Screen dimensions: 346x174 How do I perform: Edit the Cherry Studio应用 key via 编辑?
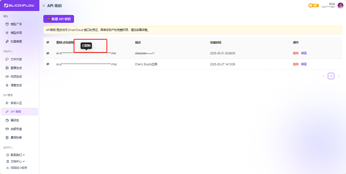click(304, 64)
